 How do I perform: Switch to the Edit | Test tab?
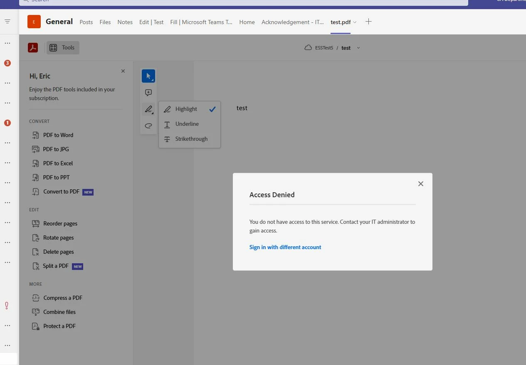pos(151,22)
